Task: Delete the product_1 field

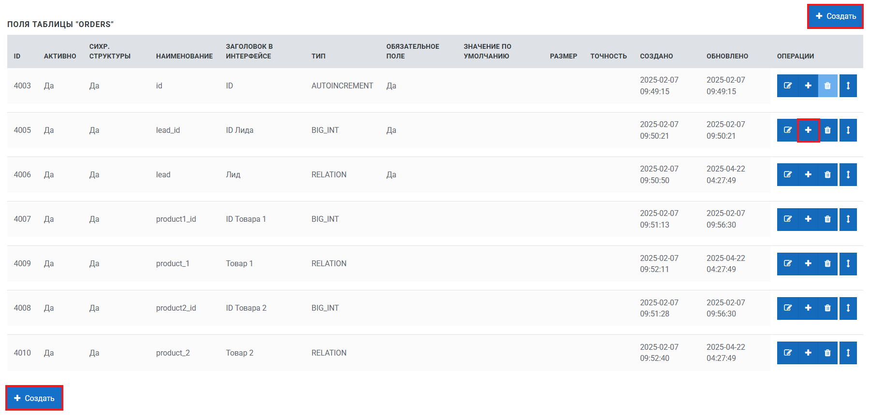Action: 827,264
